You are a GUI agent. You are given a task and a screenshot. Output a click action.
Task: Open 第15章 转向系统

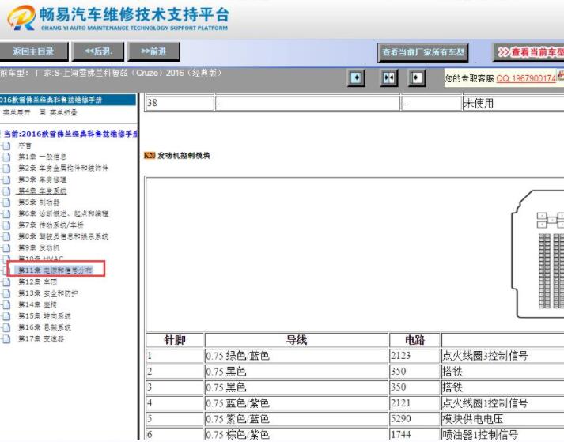click(44, 316)
